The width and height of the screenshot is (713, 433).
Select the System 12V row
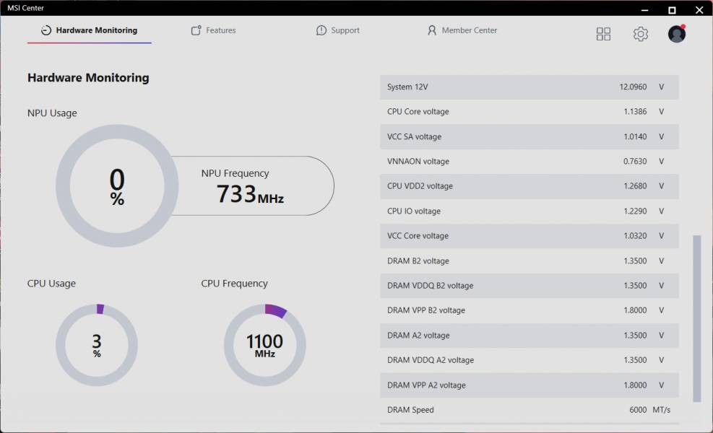pyautogui.click(x=530, y=87)
